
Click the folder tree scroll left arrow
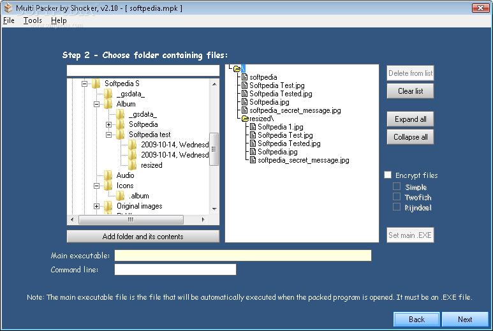coord(72,219)
